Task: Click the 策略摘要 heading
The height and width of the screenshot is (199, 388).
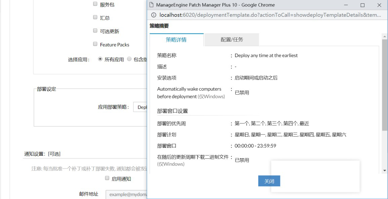Action: click(x=159, y=26)
